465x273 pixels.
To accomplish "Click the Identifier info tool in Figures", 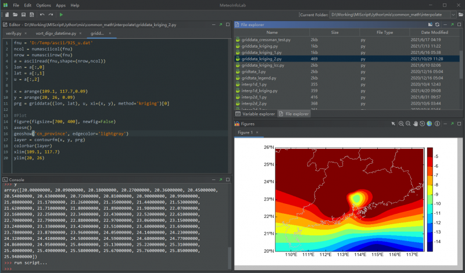I will (x=438, y=124).
